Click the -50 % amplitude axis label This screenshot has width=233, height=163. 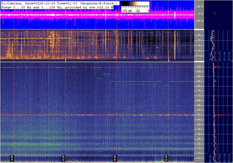click(200, 21)
